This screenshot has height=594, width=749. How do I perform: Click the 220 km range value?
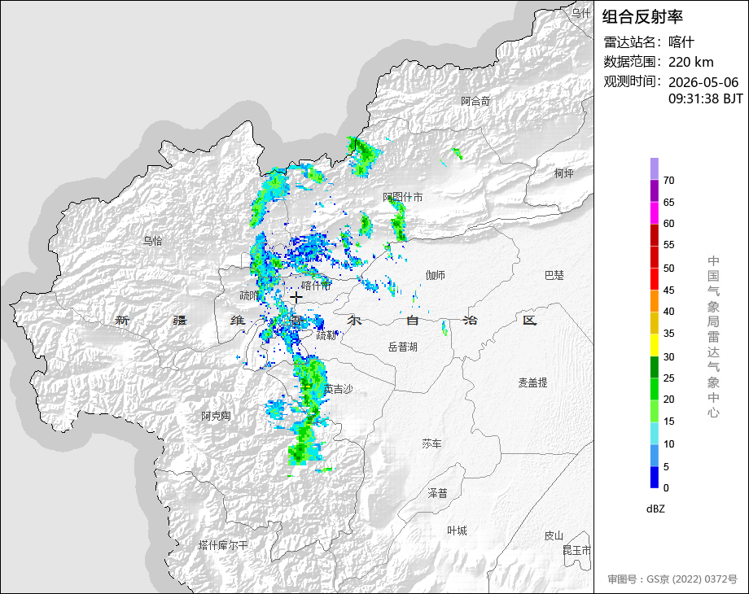click(690, 62)
